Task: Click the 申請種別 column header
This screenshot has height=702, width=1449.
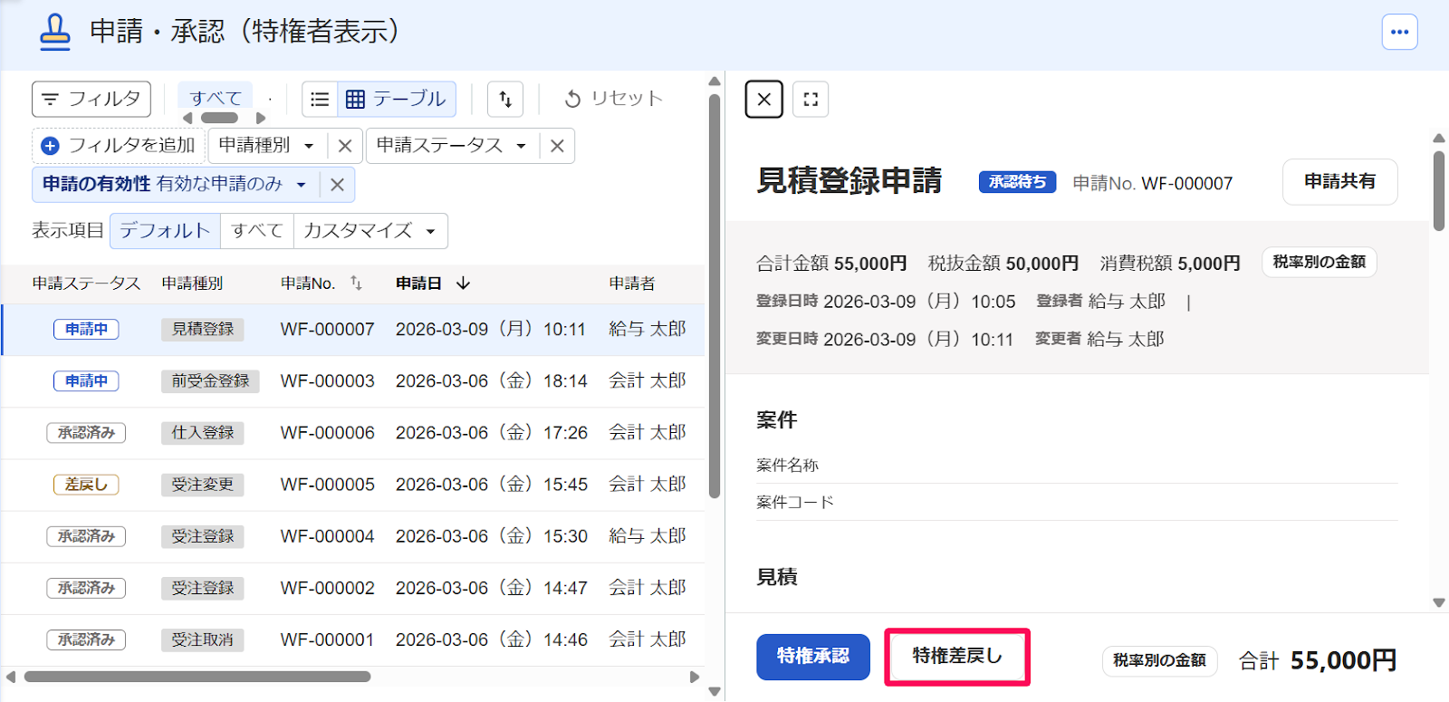Action: 192,284
